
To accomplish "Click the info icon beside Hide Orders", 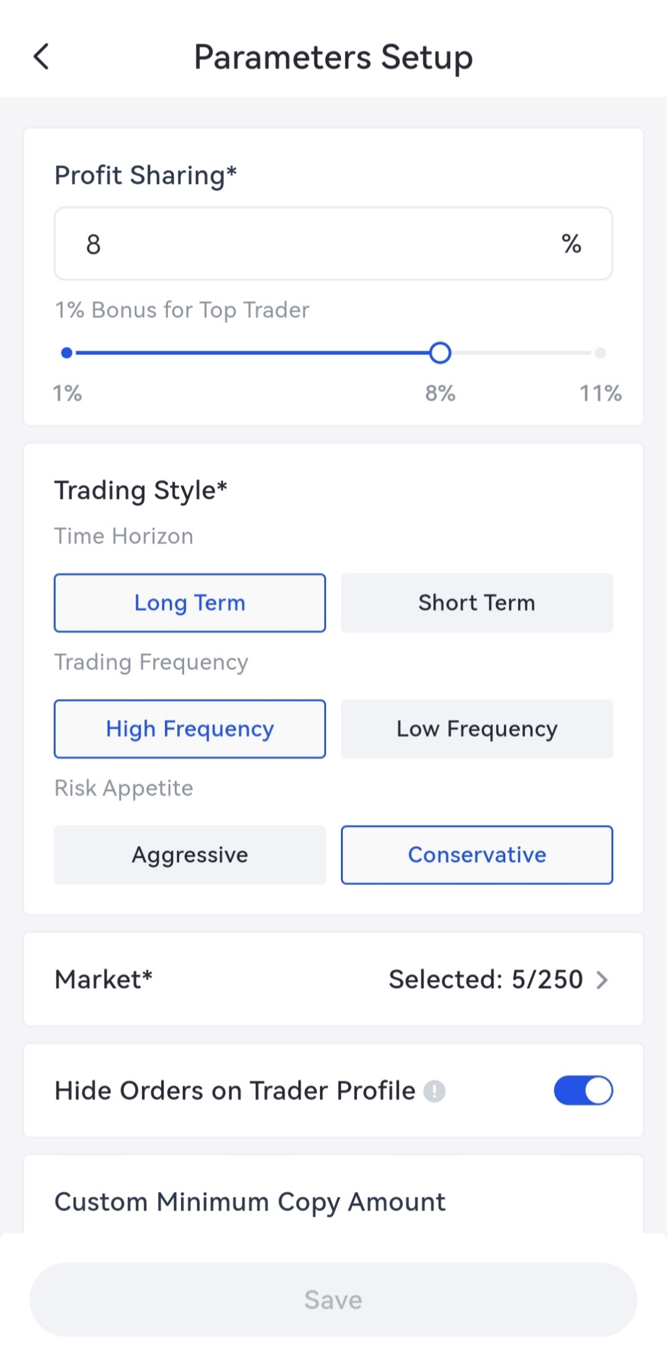I will [x=434, y=1091].
